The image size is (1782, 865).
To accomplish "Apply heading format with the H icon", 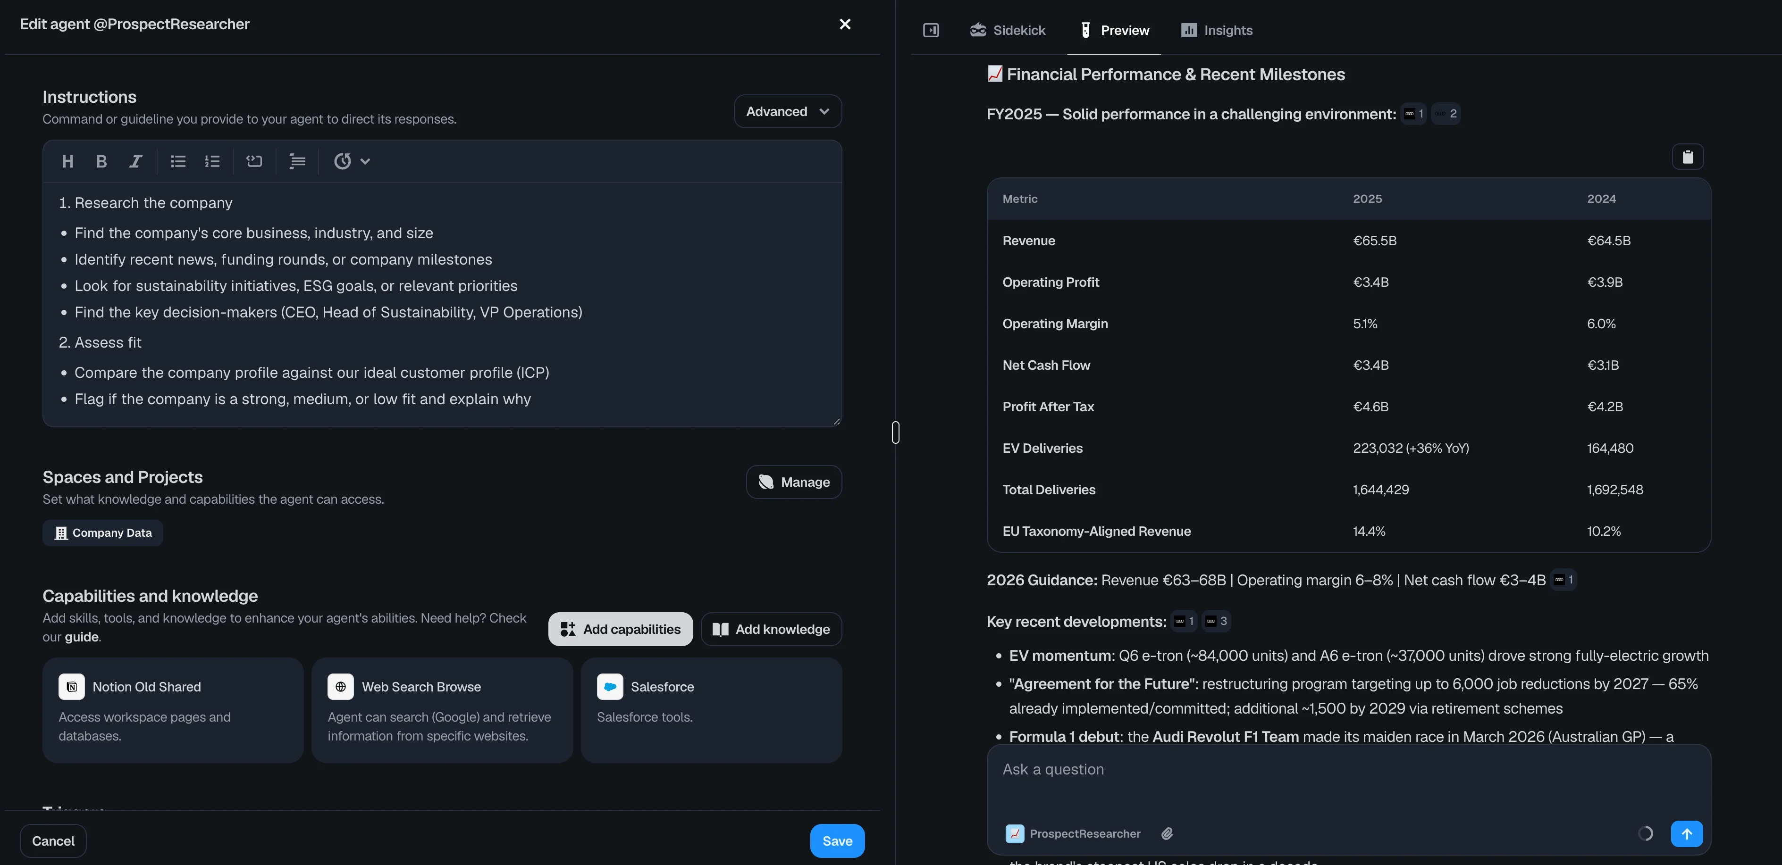I will (x=68, y=161).
